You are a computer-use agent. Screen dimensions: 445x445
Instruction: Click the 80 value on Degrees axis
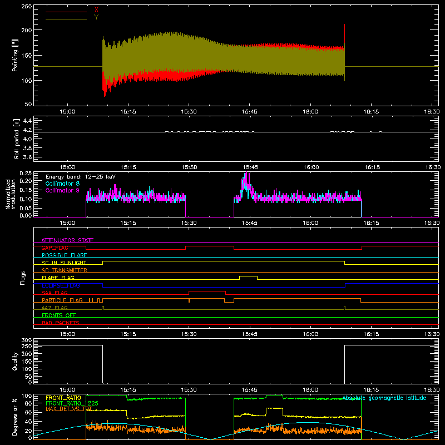pos(29,404)
